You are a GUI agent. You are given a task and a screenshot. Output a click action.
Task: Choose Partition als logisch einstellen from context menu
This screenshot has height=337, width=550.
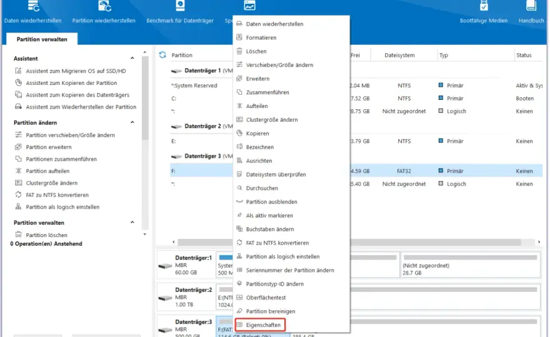pos(291,256)
